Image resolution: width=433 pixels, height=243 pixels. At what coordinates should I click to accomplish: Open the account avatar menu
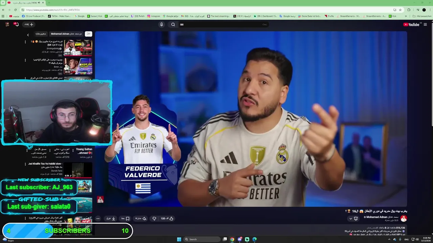(7, 24)
